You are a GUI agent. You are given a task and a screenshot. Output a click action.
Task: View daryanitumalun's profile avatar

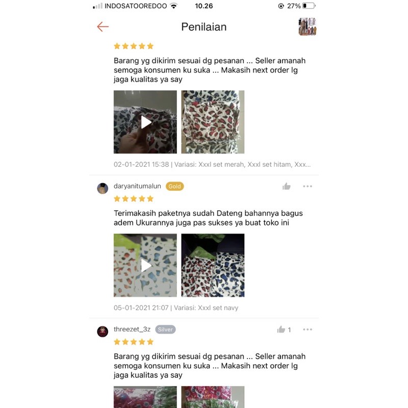pos(103,188)
